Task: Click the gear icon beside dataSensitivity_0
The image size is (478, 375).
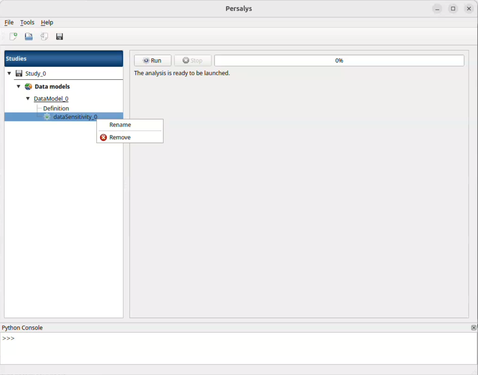Action: (x=47, y=117)
